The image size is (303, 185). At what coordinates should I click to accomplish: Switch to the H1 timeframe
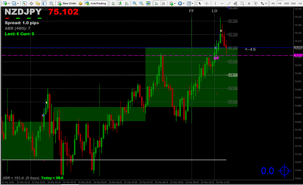[300, 3]
